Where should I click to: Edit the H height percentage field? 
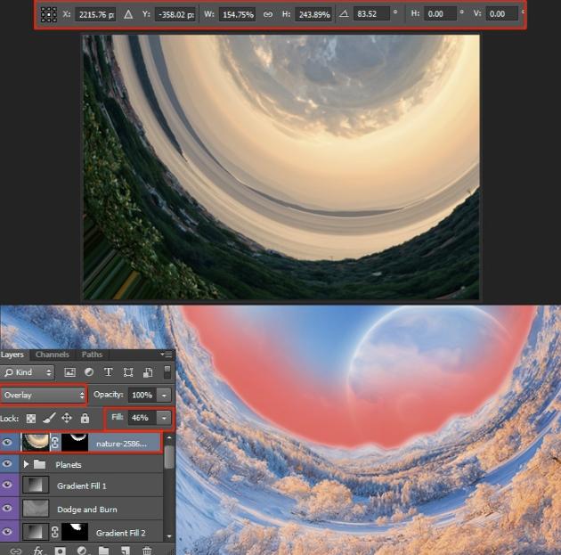[x=313, y=14]
